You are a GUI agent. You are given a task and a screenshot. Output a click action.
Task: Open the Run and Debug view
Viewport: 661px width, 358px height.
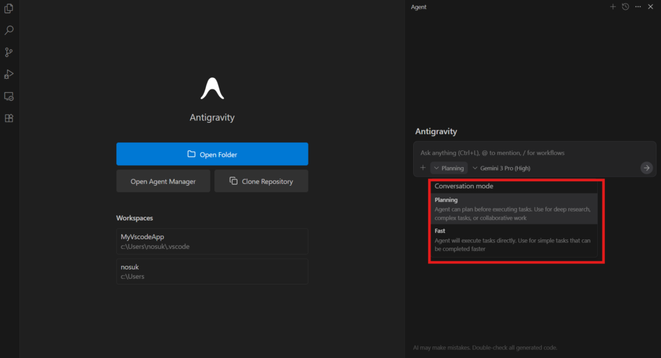point(9,74)
